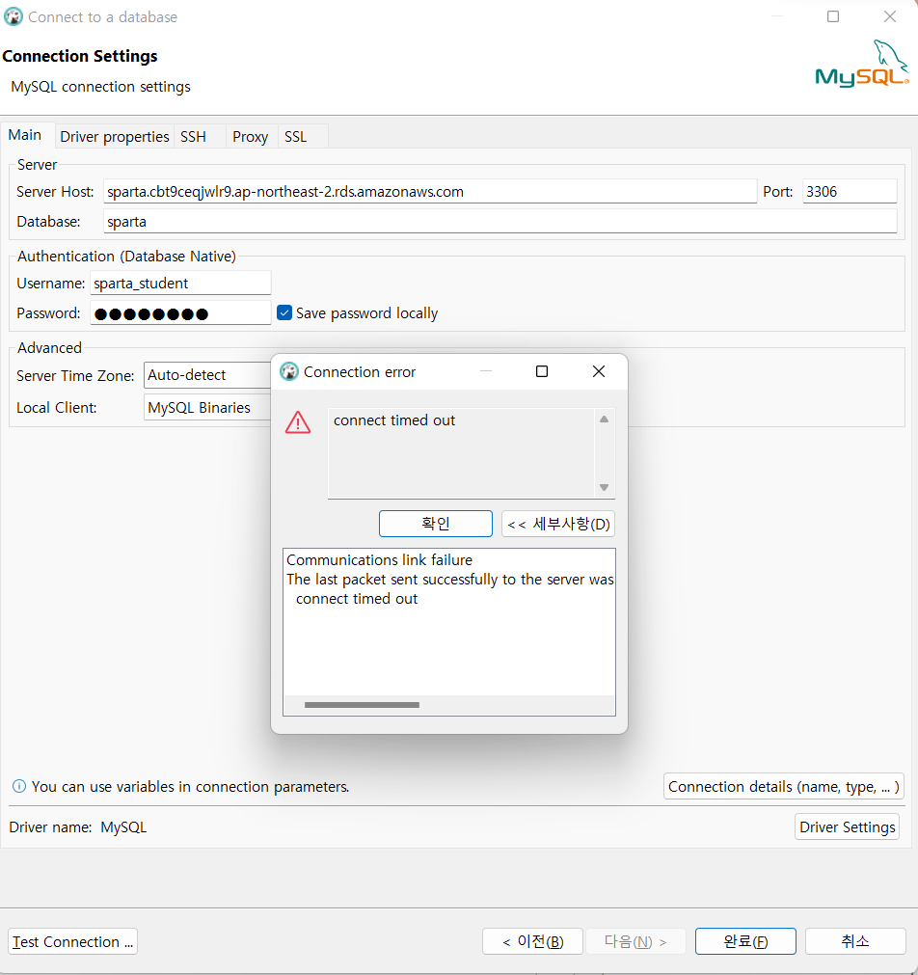The width and height of the screenshot is (918, 975).
Task: Click the DBeaver icon in main title bar
Action: click(x=13, y=16)
